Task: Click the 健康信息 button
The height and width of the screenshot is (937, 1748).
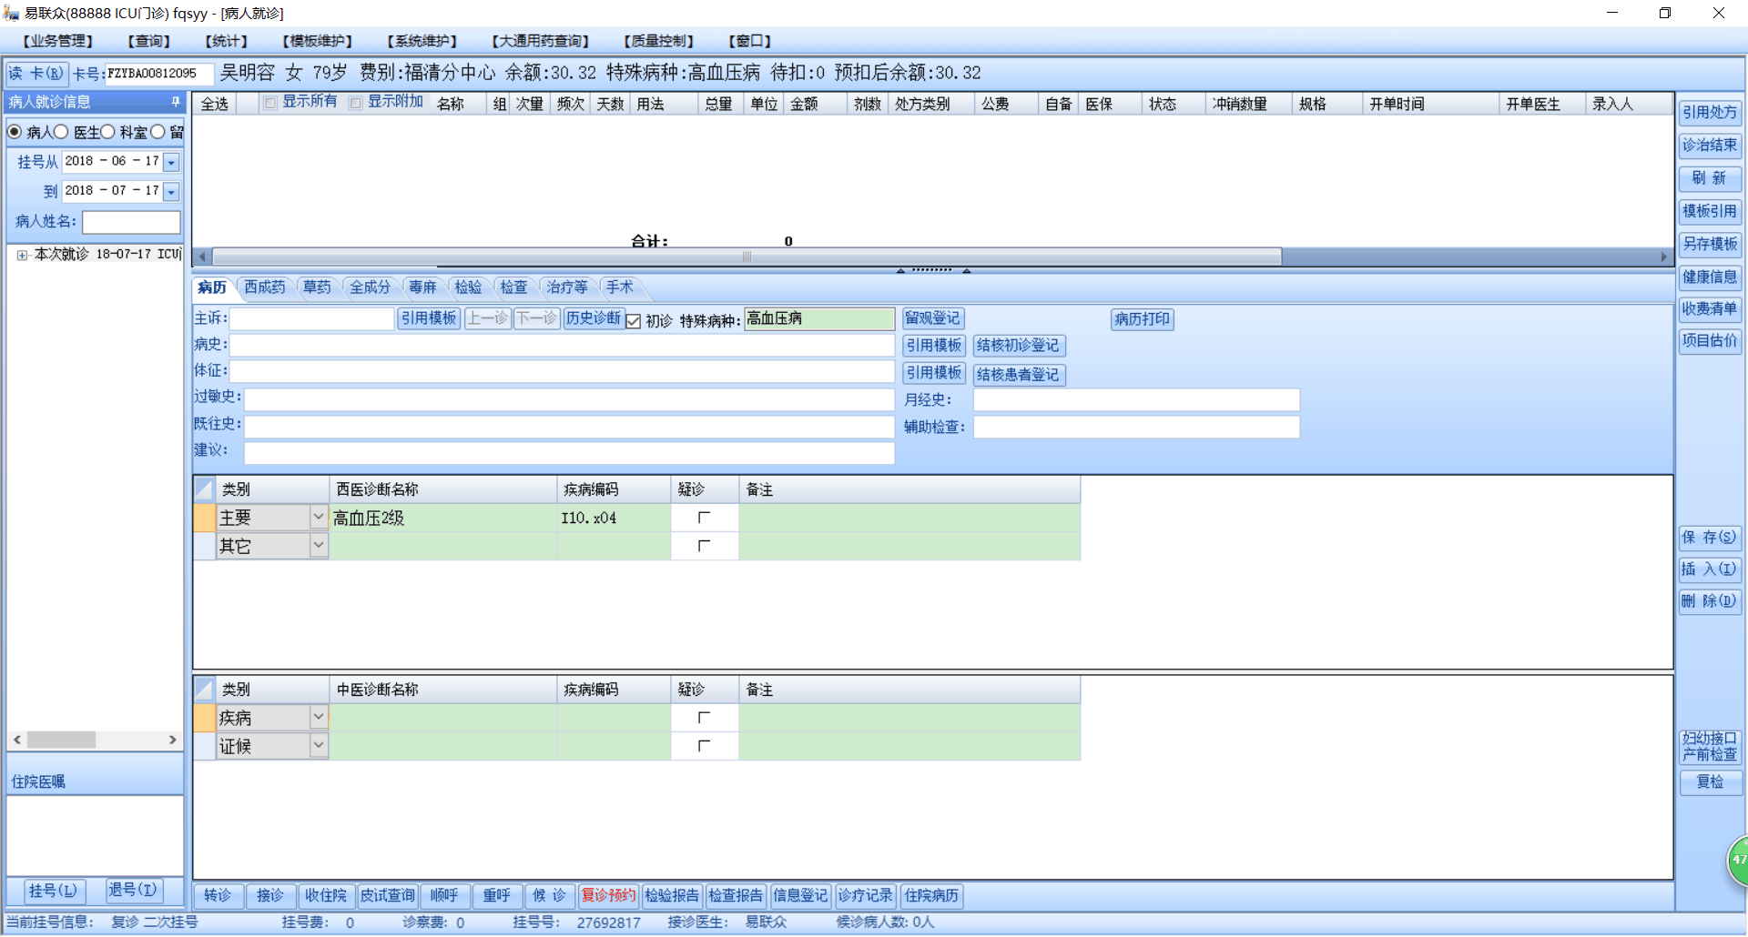Action: 1710,277
